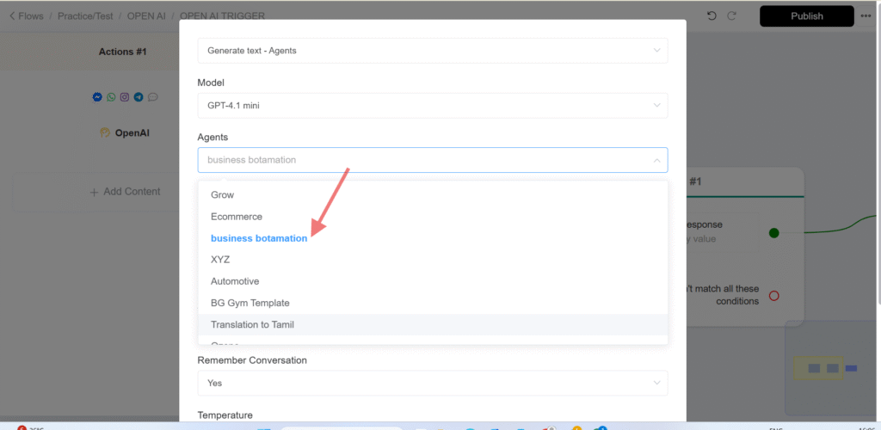The height and width of the screenshot is (430, 881).
Task: Click the OpenAI action label
Action: coord(132,133)
